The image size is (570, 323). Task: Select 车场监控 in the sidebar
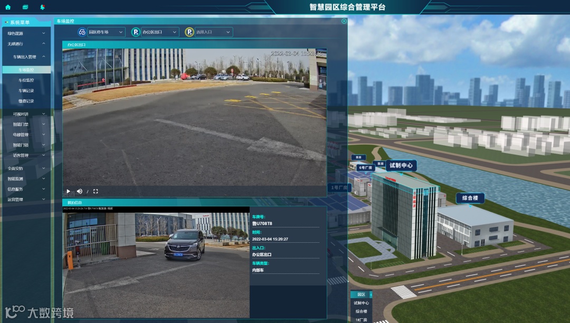(x=26, y=69)
